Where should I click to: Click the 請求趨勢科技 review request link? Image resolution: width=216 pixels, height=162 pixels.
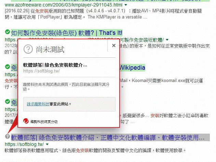[38, 104]
